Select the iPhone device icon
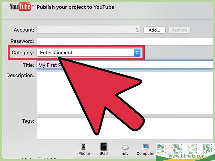The width and height of the screenshot is (215, 161). point(84,147)
